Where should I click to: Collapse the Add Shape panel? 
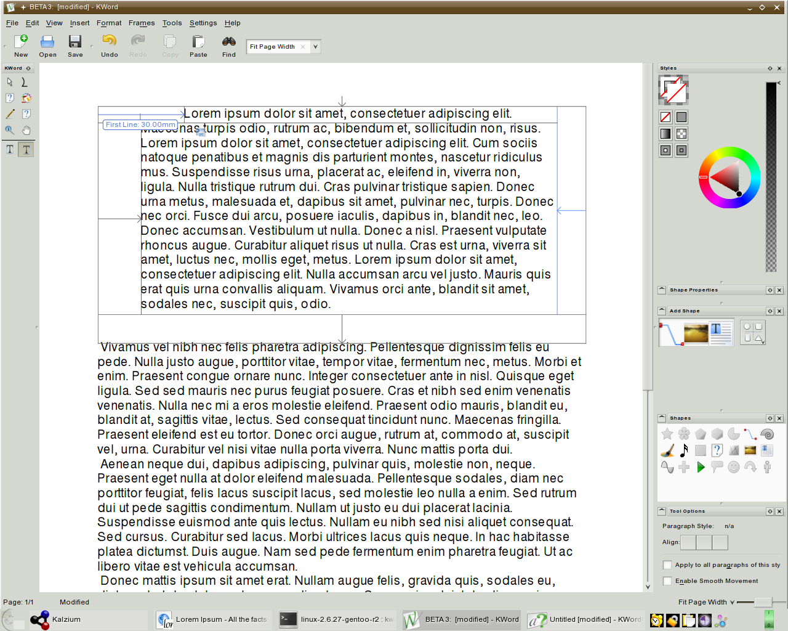coord(662,311)
